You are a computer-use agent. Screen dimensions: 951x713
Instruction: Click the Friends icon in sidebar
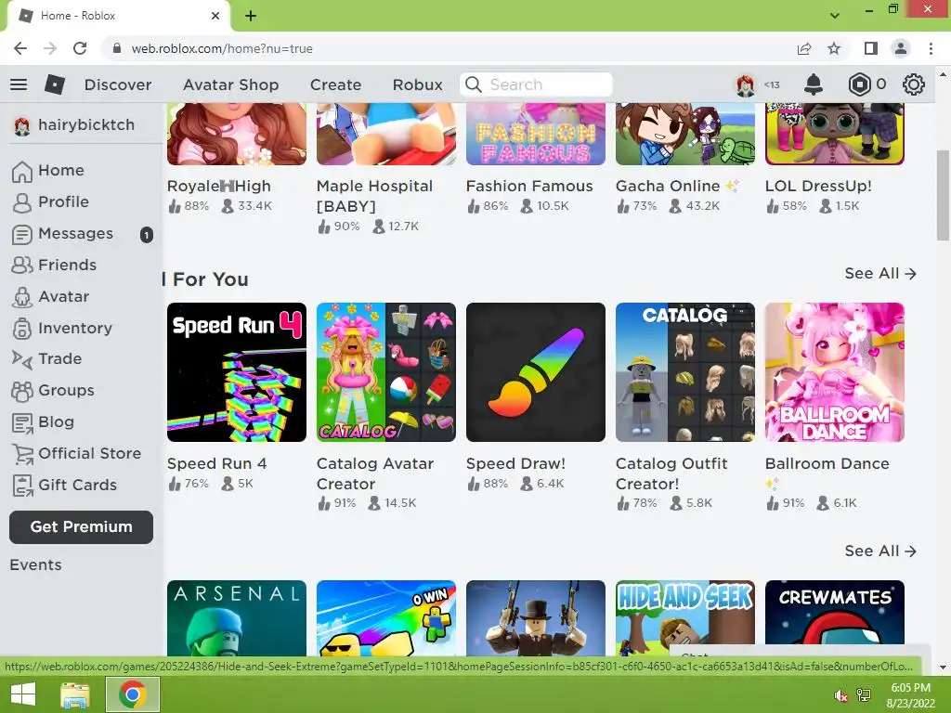(22, 265)
